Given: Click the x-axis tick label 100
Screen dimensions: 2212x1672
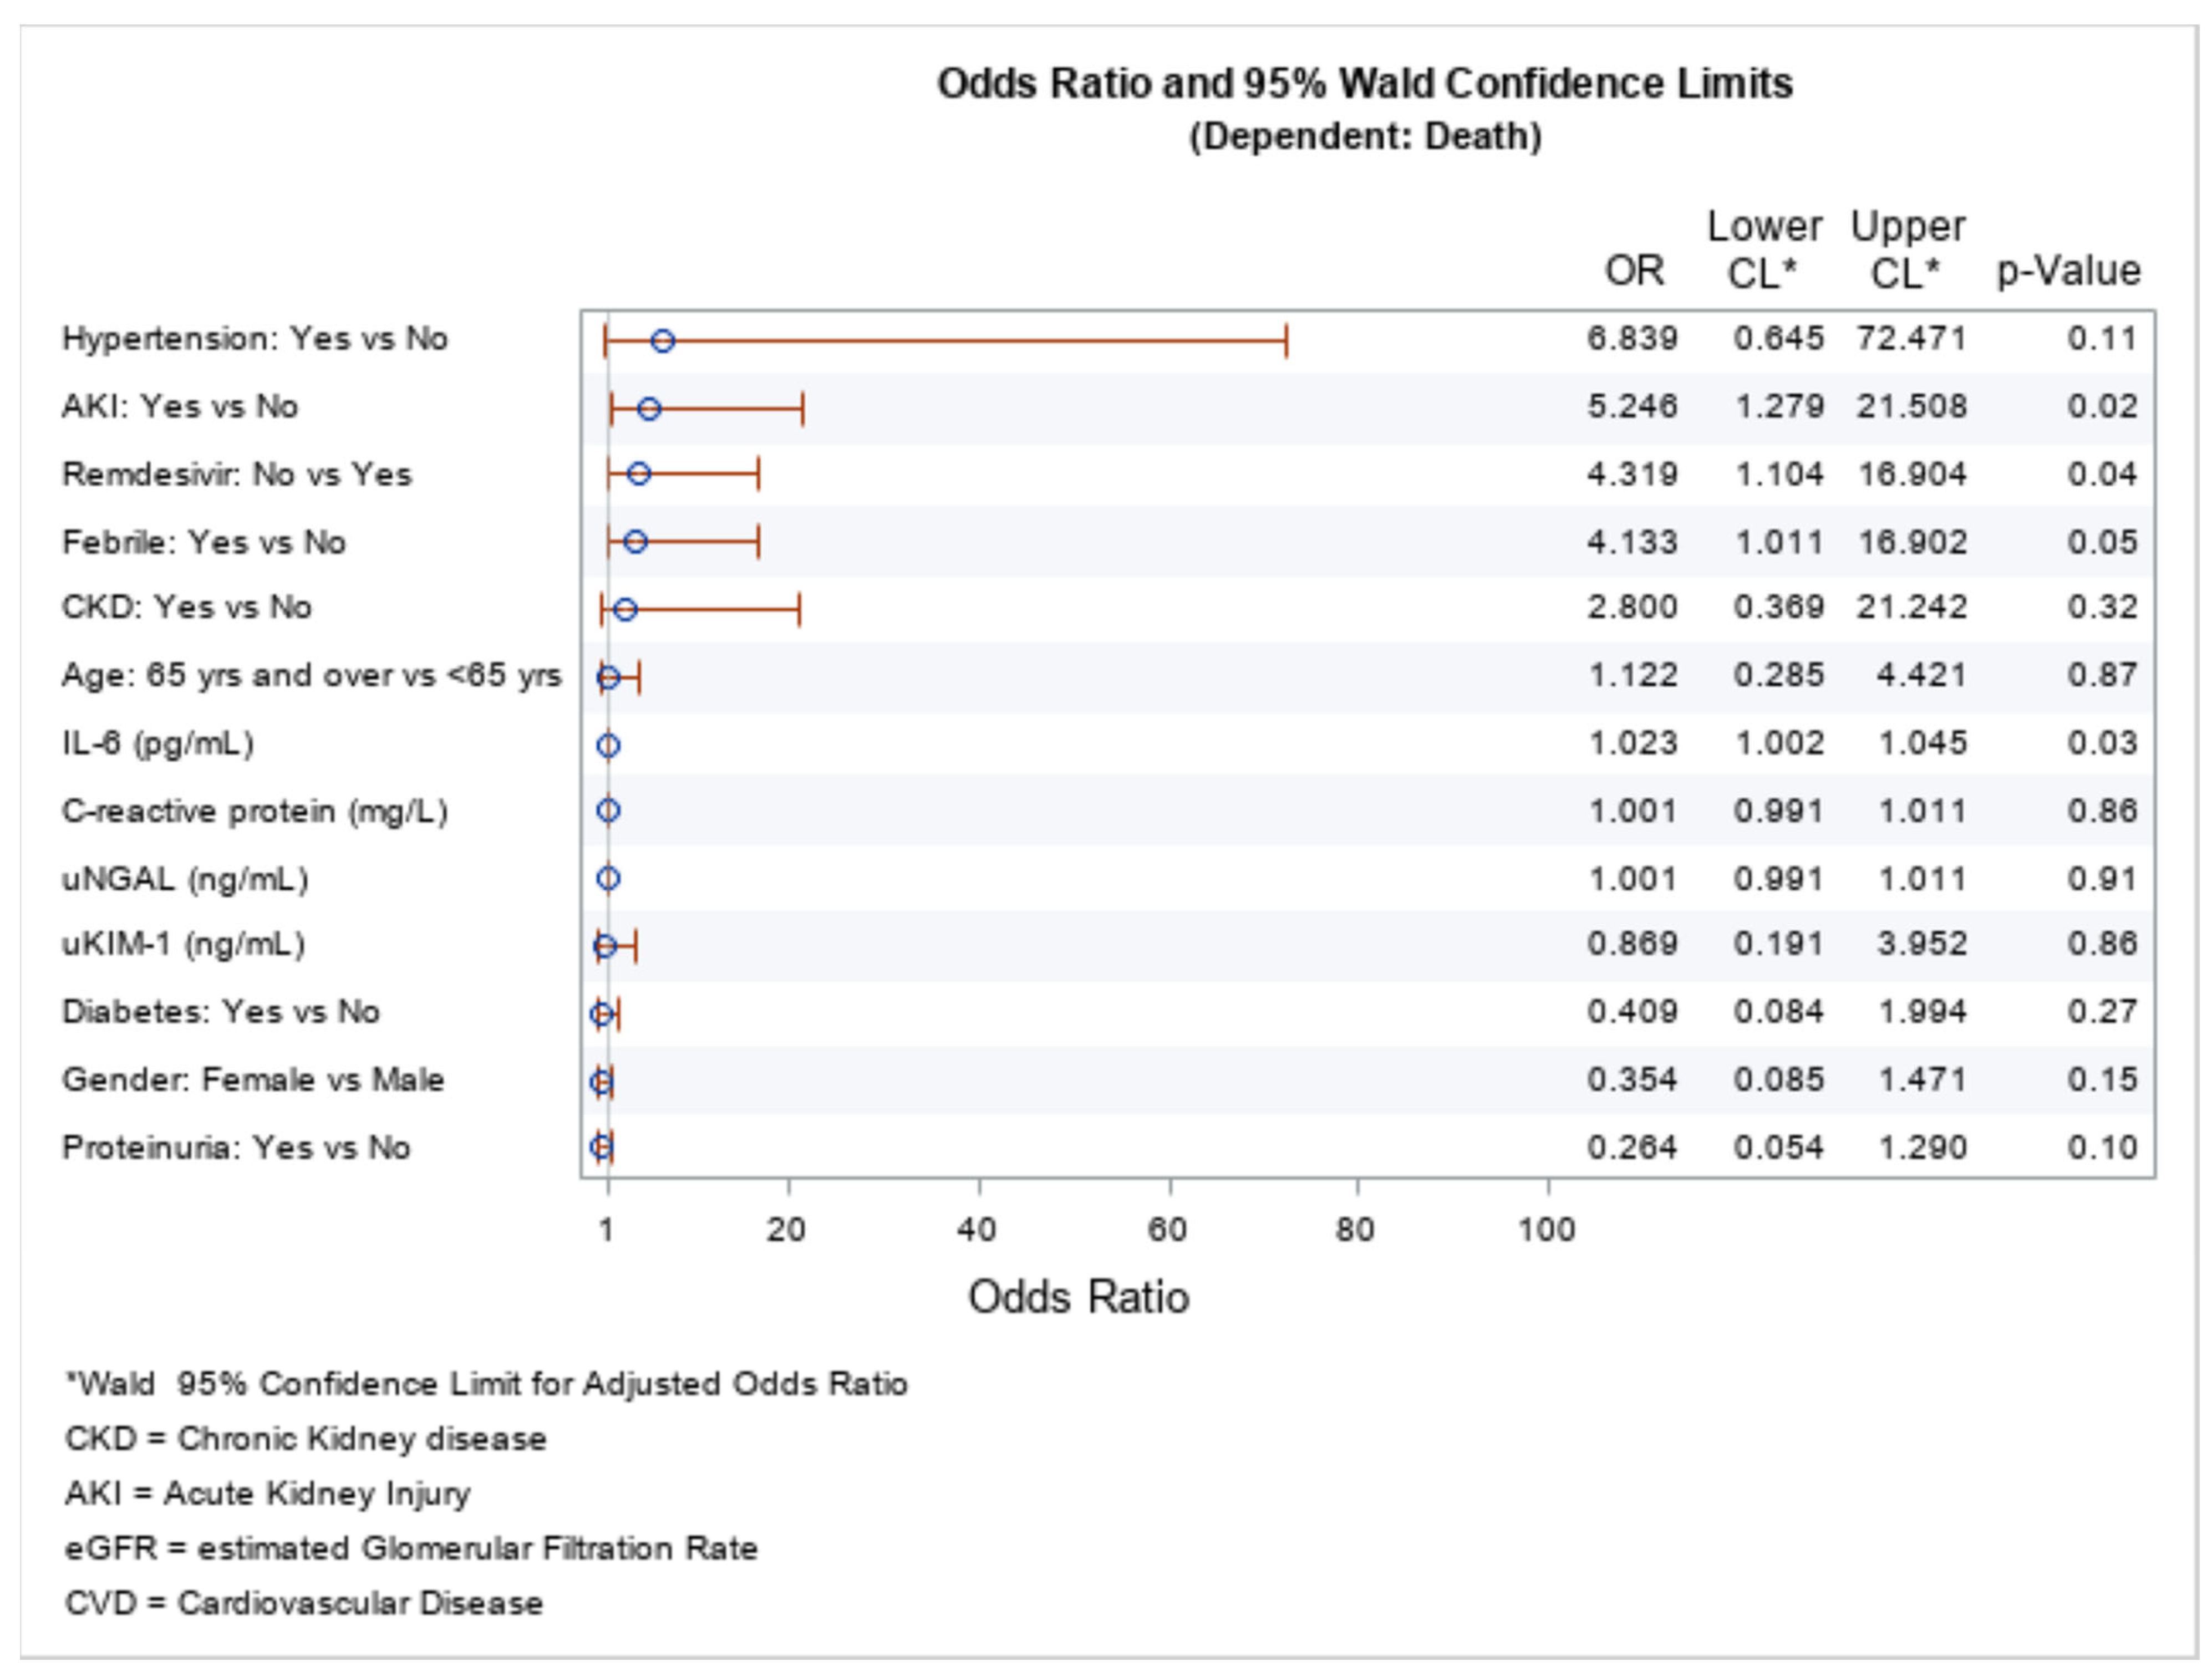Looking at the screenshot, I should [1546, 1230].
